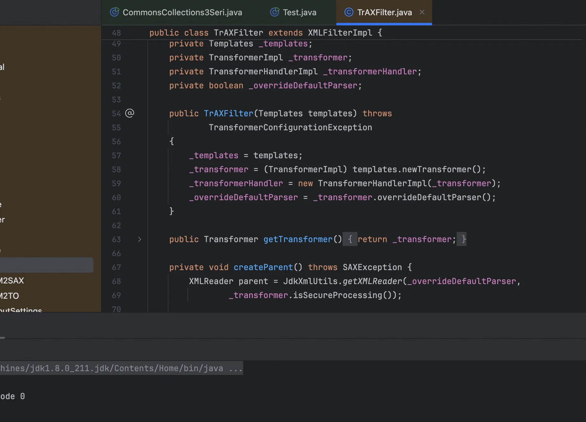Click the folded closing brace on line 63
The height and width of the screenshot is (422, 586).
pos(463,239)
